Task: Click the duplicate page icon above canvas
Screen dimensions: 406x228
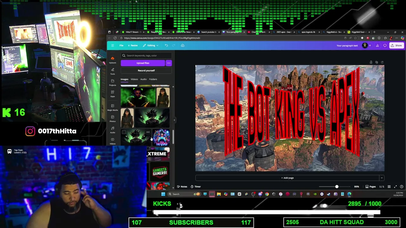Action: click(377, 62)
